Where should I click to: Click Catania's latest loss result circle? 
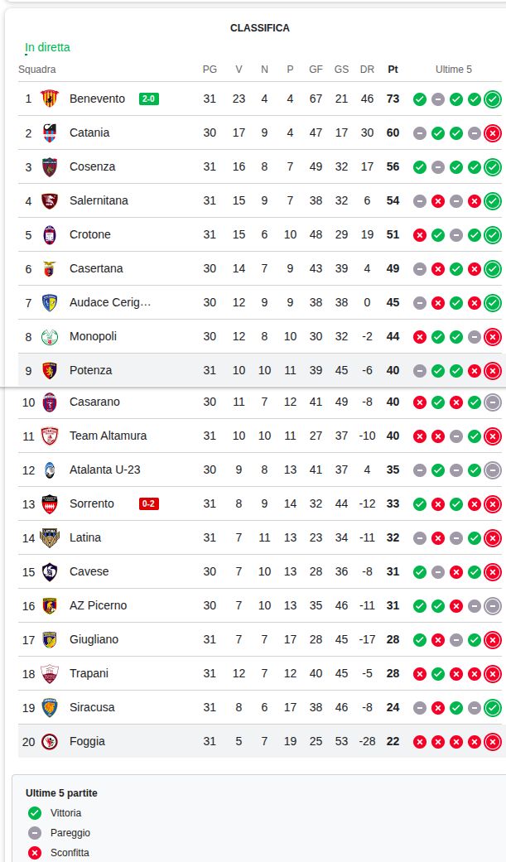493,133
